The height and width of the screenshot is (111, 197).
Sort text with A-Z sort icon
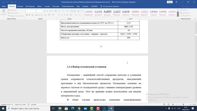pyautogui.click(x=78, y=11)
